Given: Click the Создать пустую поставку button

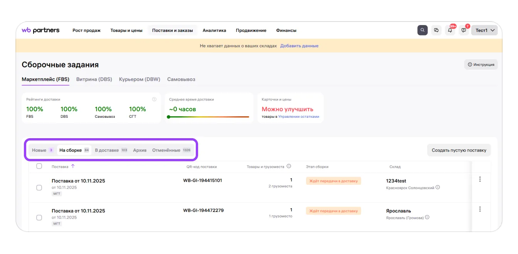Looking at the screenshot, I should pyautogui.click(x=459, y=150).
